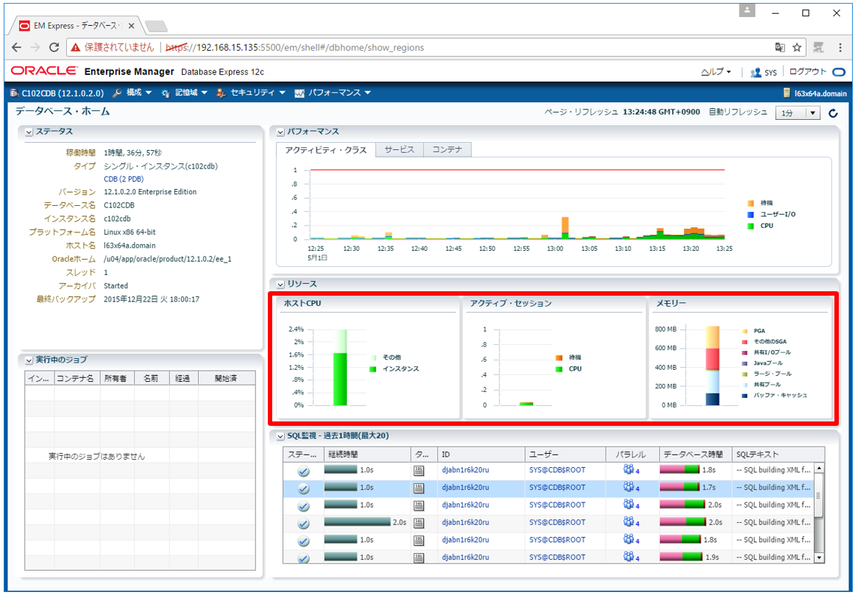Sort by 継続時間 column header
This screenshot has width=855, height=595.
[x=367, y=455]
